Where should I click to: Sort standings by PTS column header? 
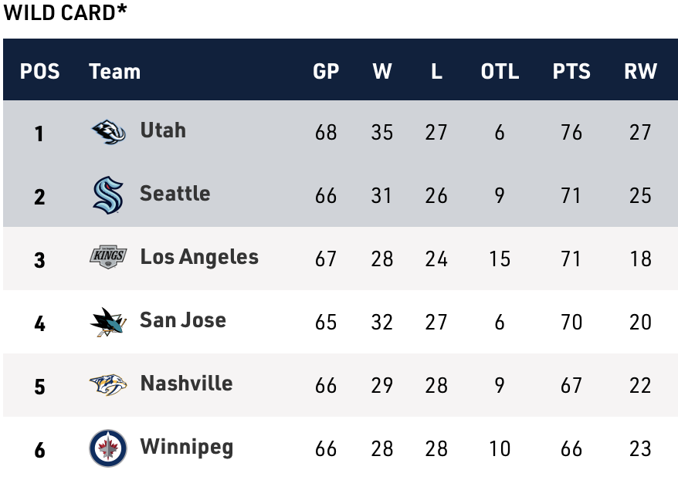pyautogui.click(x=571, y=72)
